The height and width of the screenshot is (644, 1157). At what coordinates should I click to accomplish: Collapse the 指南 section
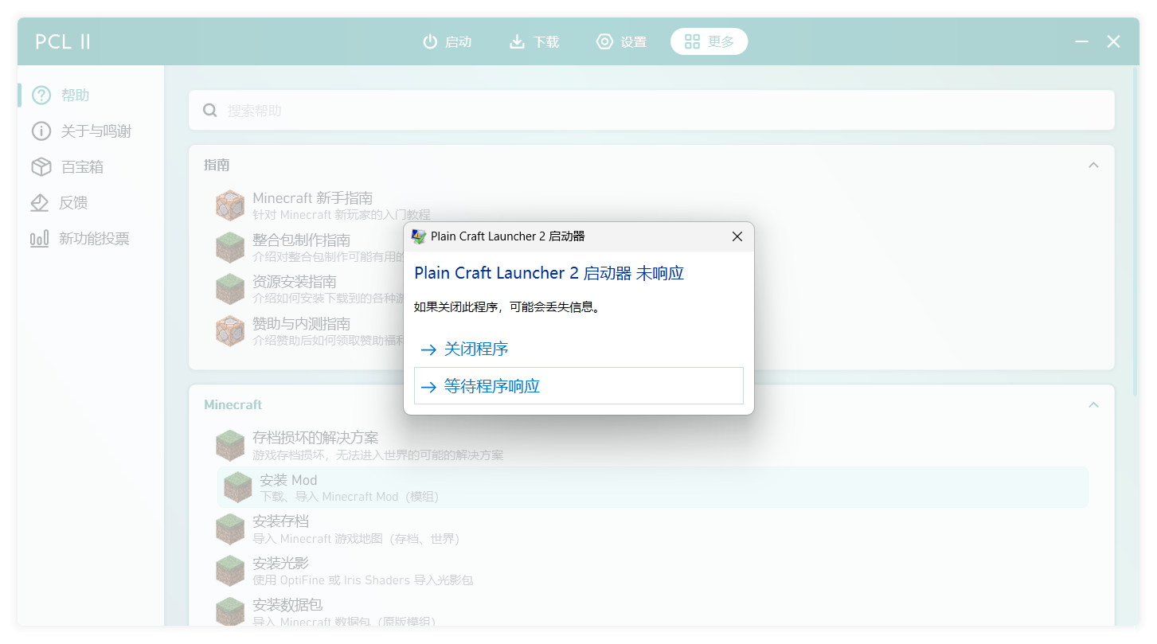(1093, 165)
